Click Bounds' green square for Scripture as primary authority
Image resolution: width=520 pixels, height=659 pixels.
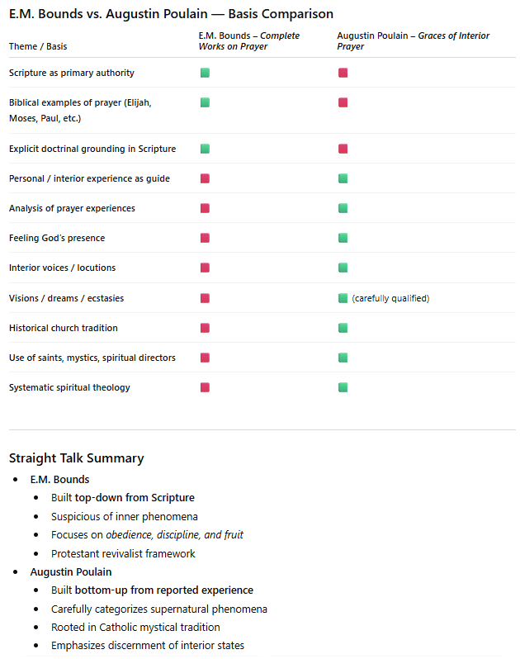click(205, 73)
